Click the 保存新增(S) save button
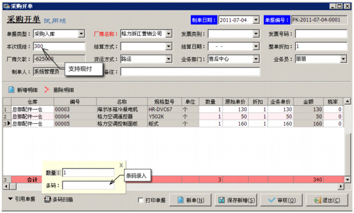 (x=236, y=200)
